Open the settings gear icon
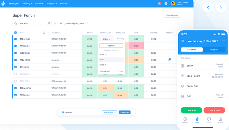229x130 pixels. pyautogui.click(x=166, y=3)
